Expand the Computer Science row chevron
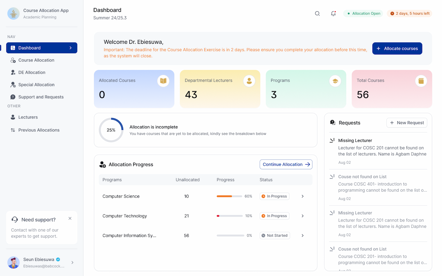The image size is (442, 276). click(x=302, y=196)
